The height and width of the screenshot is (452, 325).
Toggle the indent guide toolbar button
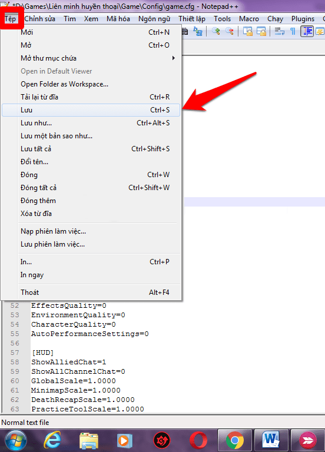click(307, 31)
